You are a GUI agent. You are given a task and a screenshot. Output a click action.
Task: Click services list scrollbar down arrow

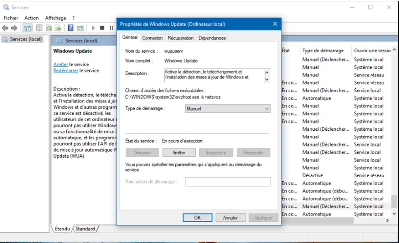click(x=394, y=214)
